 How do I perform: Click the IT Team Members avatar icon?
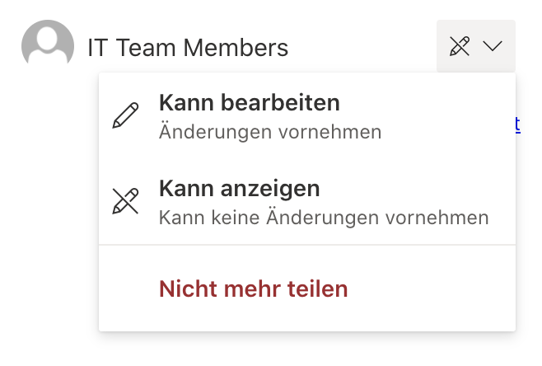48,47
